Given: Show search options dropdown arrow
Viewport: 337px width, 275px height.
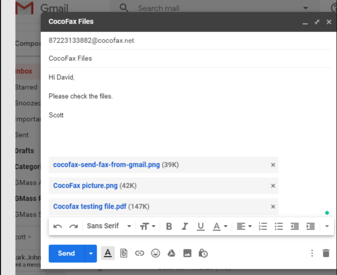Looking at the screenshot, I should click(305, 8).
